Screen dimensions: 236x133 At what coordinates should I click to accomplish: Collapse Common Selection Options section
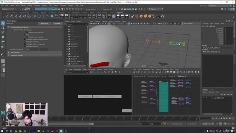[8, 27]
